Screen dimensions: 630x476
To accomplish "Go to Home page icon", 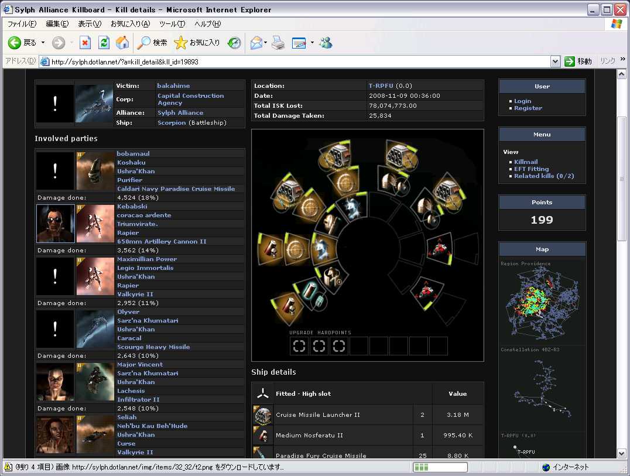I will pyautogui.click(x=122, y=43).
